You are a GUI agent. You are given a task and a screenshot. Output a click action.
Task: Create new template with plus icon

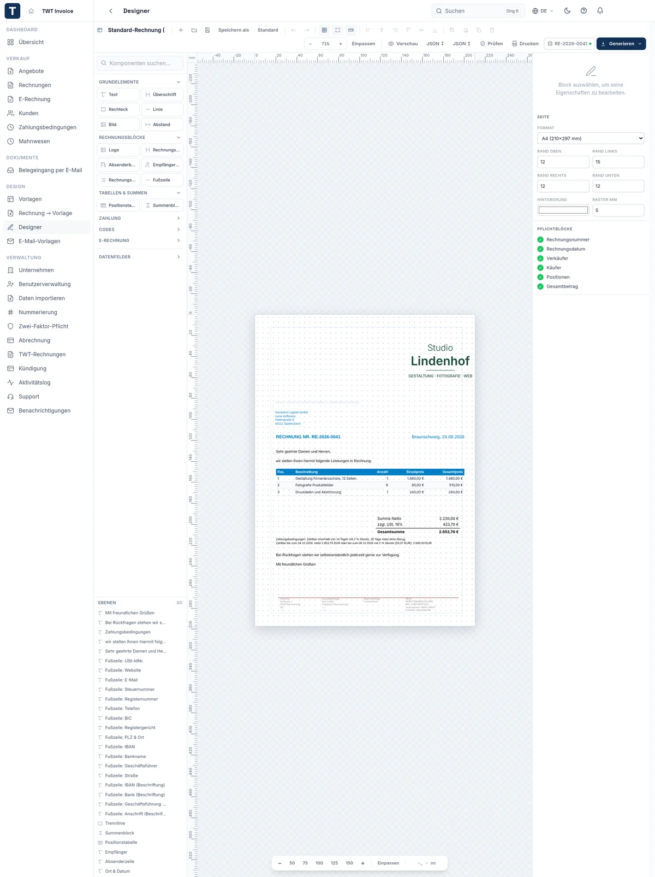click(x=181, y=30)
